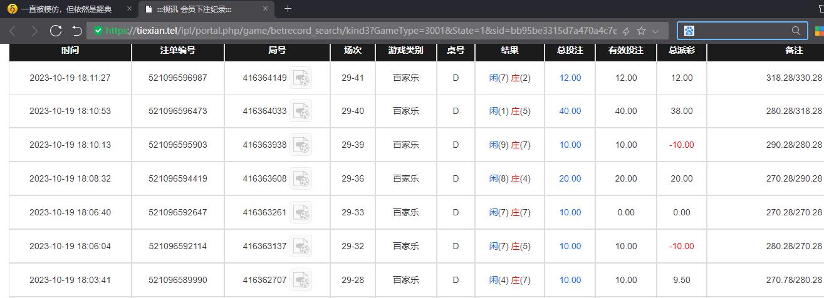Click the 结果 column header
Screen dimensions: 824x298
(509, 50)
